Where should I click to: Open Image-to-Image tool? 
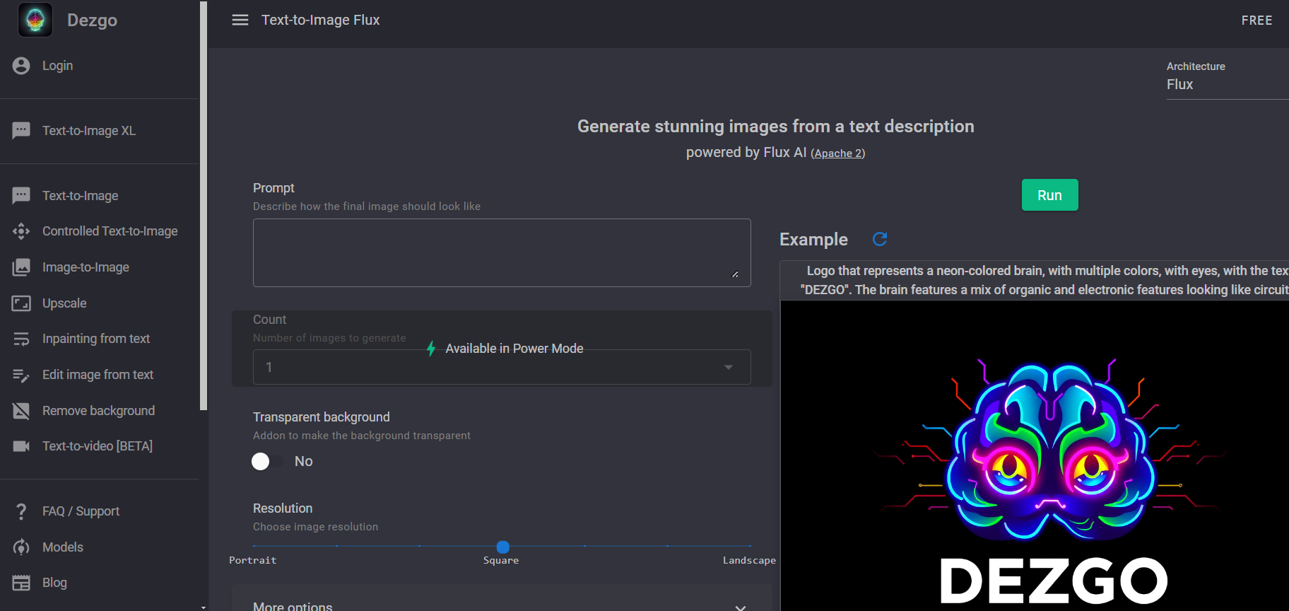point(86,267)
